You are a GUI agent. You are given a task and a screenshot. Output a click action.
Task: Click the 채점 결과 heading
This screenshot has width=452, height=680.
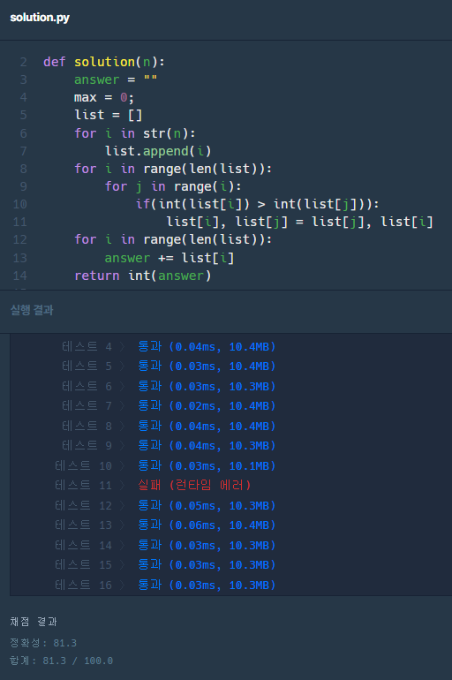click(x=34, y=622)
